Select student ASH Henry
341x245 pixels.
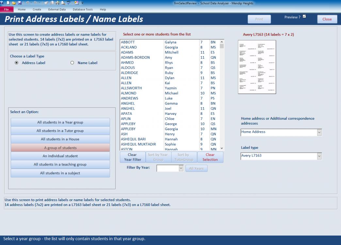(x=170, y=134)
